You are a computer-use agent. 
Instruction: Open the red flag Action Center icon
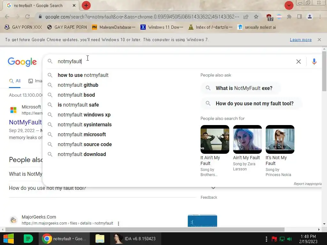tap(274, 239)
